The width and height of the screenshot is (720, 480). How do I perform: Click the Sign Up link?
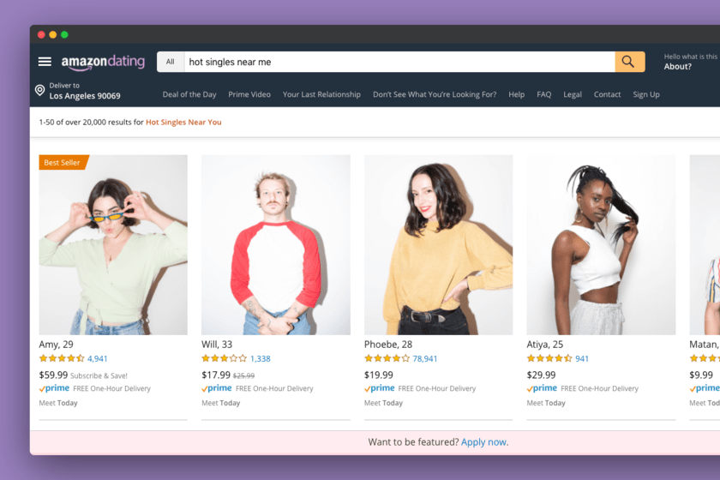646,94
